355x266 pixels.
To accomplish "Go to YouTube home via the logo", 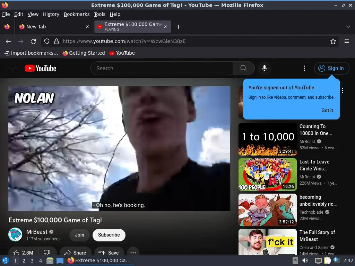I will (x=41, y=68).
